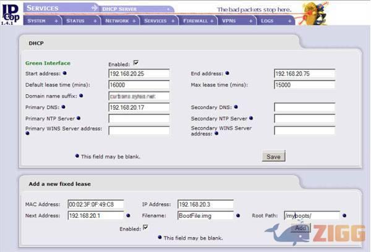Expand the Firewall tab plus arrow

pos(211,21)
